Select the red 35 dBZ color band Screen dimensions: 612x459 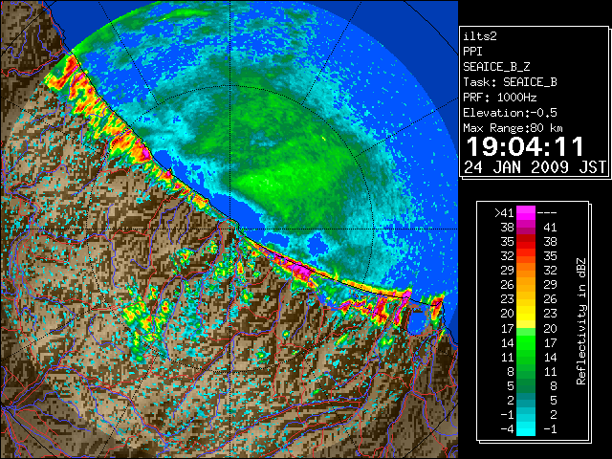pyautogui.click(x=526, y=242)
